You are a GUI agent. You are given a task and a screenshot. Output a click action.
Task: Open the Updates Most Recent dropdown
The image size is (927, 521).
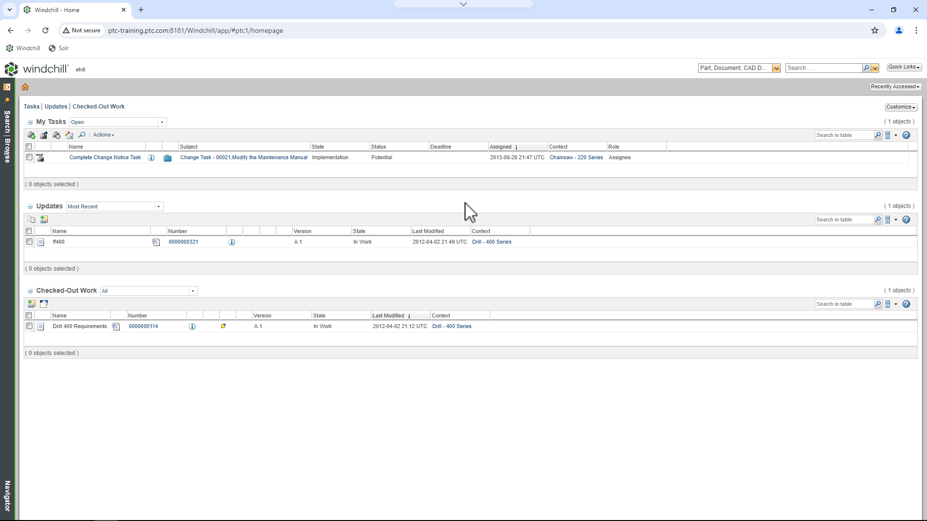tap(158, 206)
